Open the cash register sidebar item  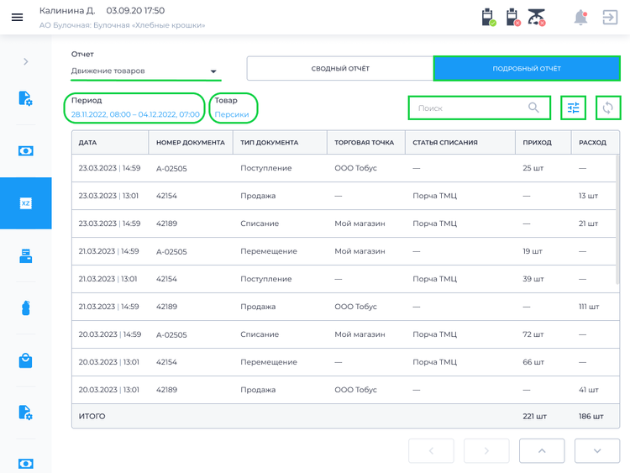coord(26,255)
